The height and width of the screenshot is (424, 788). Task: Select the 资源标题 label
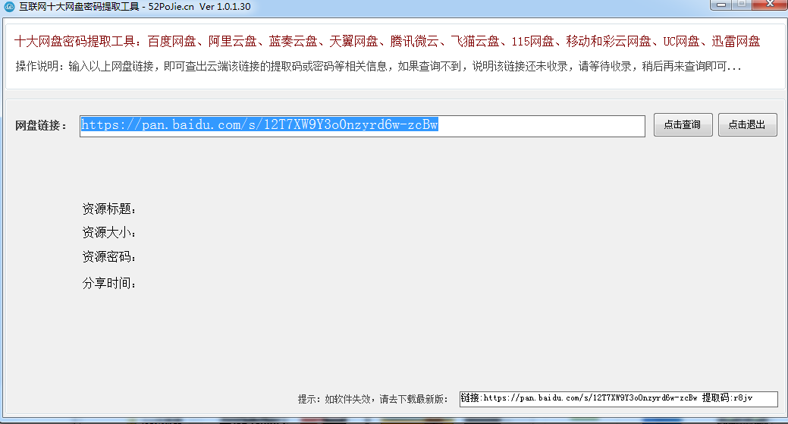tap(109, 209)
